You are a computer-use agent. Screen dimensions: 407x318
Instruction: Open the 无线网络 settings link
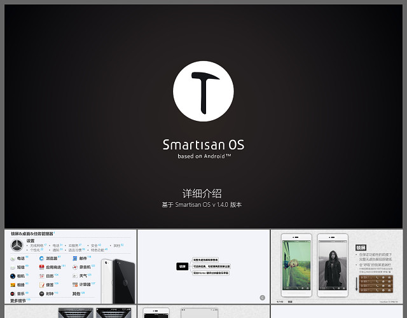(x=37, y=245)
